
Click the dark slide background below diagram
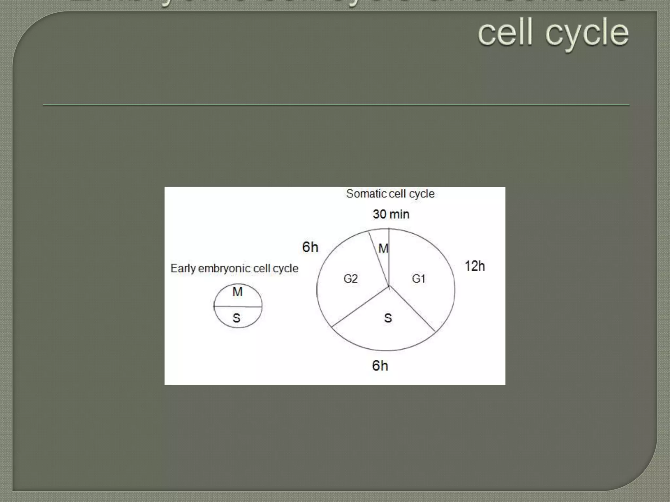tap(335, 438)
